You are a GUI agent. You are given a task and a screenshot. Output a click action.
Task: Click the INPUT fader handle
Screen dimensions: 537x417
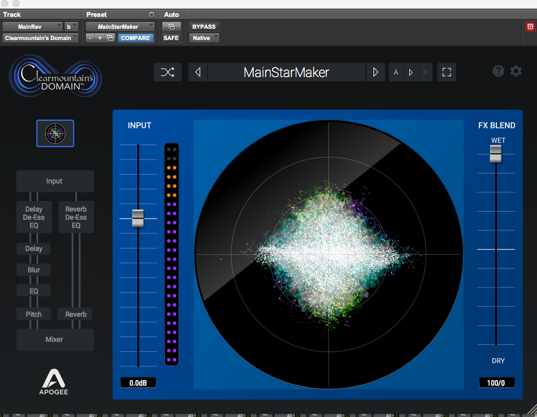point(138,219)
